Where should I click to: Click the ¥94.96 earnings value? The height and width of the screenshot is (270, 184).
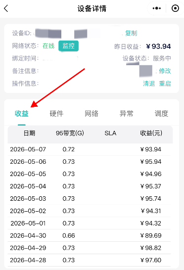pos(151,174)
